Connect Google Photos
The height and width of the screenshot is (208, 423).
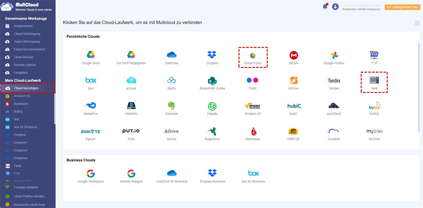tap(334, 58)
